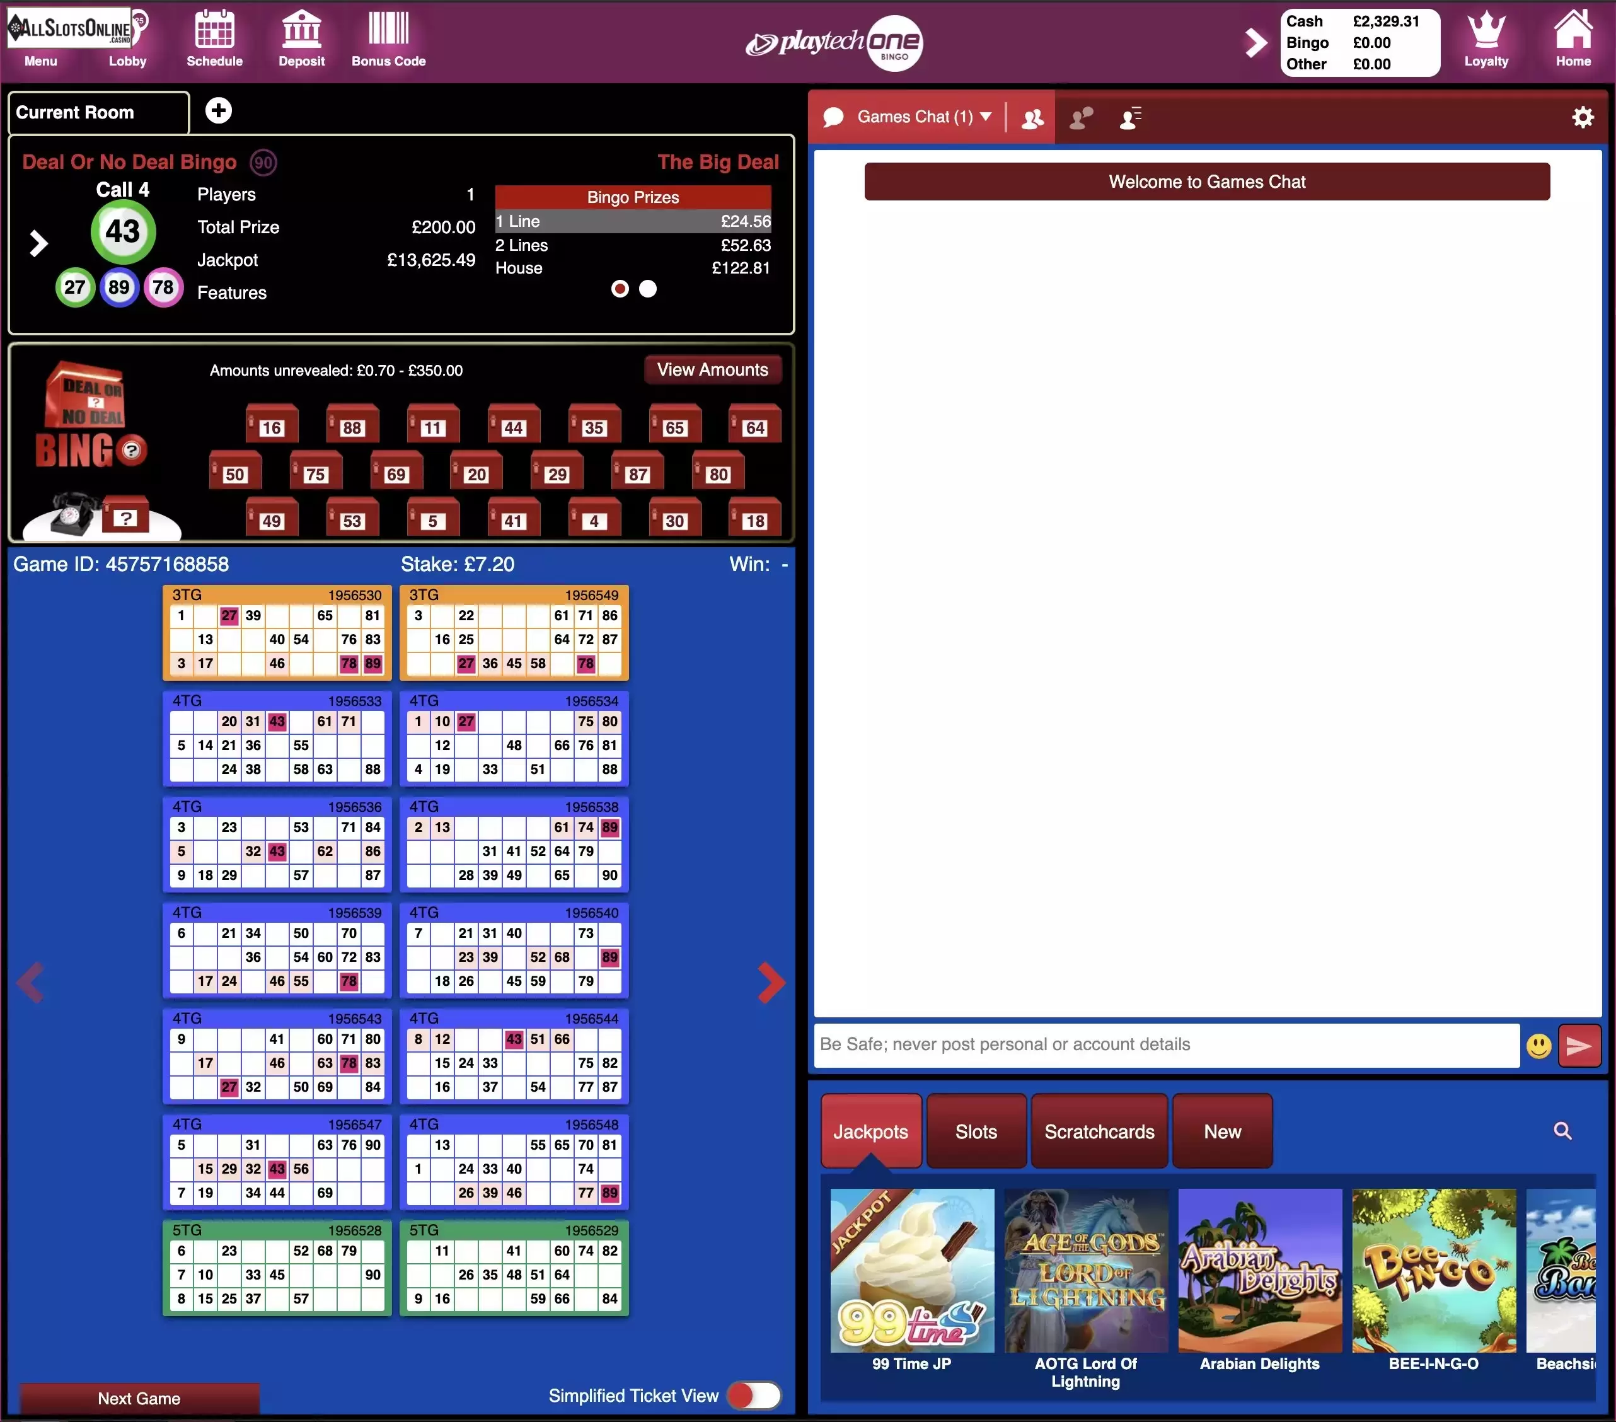This screenshot has height=1422, width=1616.
Task: Switch to the Slots tab
Action: click(976, 1131)
